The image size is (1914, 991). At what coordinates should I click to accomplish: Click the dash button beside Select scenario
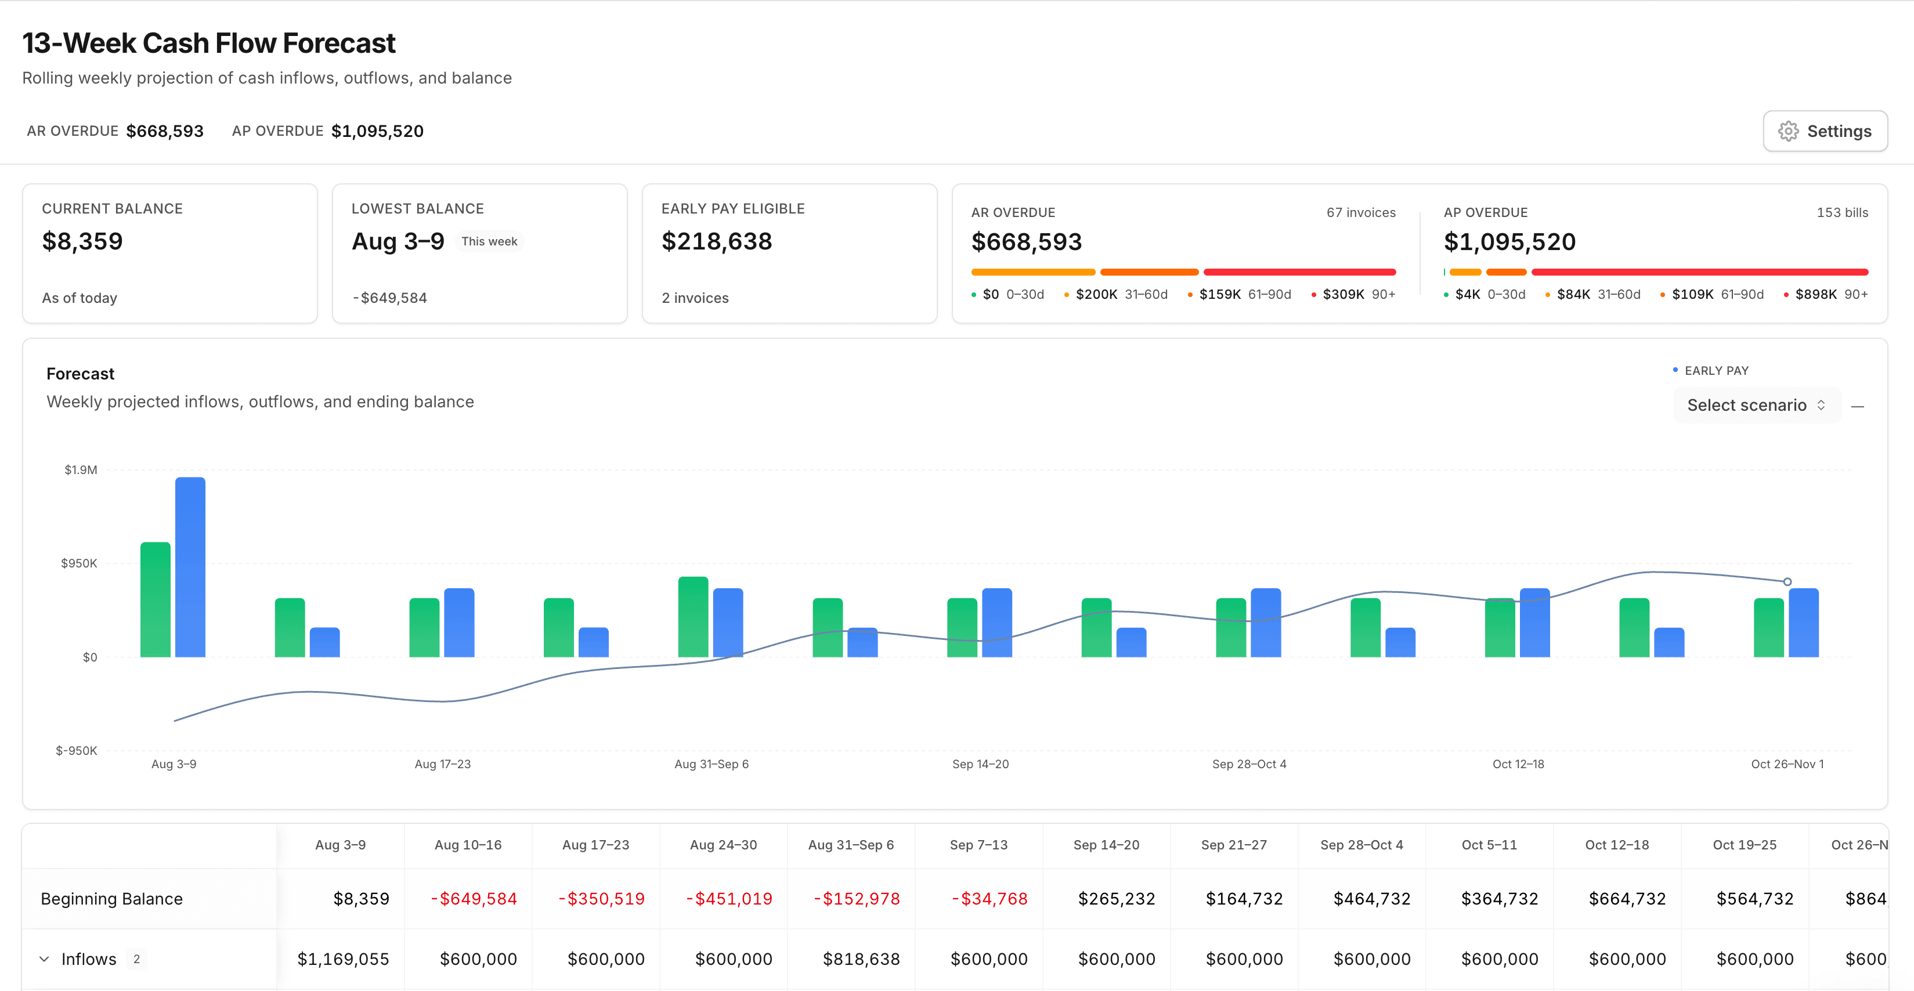tap(1858, 406)
